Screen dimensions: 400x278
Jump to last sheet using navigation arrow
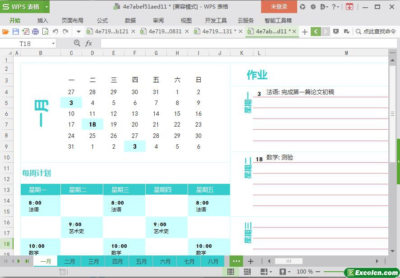(x=27, y=261)
